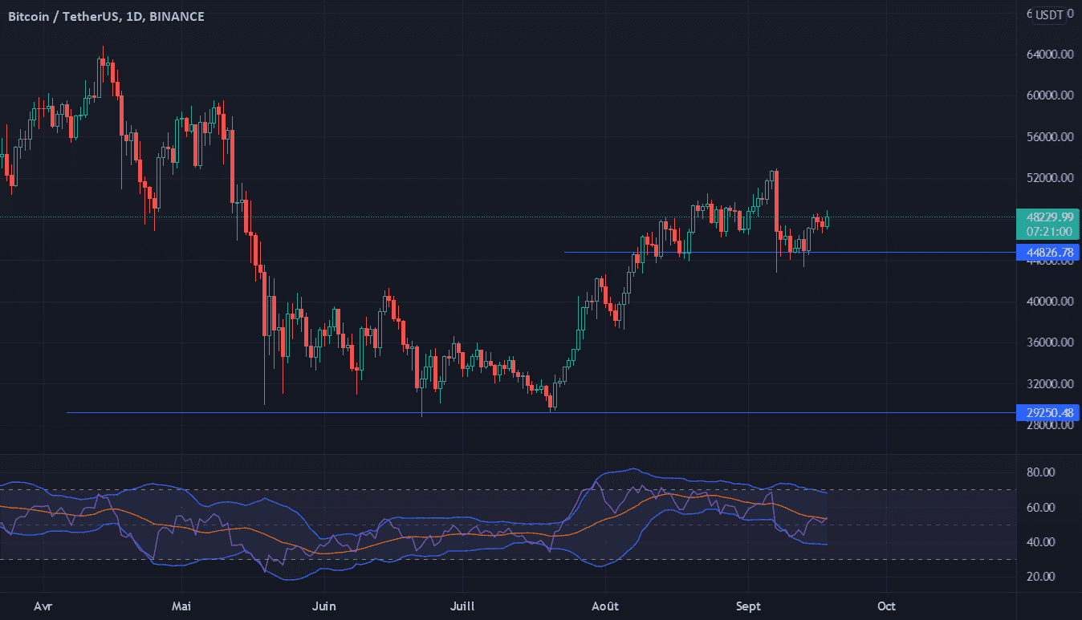Click the 20.00 indicator scale label
This screenshot has height=620, width=1082.
[1042, 577]
